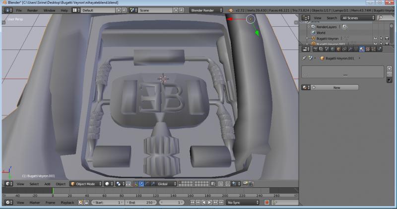Toggle visibility eye for Bugatti-Veyron object
Image resolution: width=397 pixels, height=209 pixels.
coord(375,38)
